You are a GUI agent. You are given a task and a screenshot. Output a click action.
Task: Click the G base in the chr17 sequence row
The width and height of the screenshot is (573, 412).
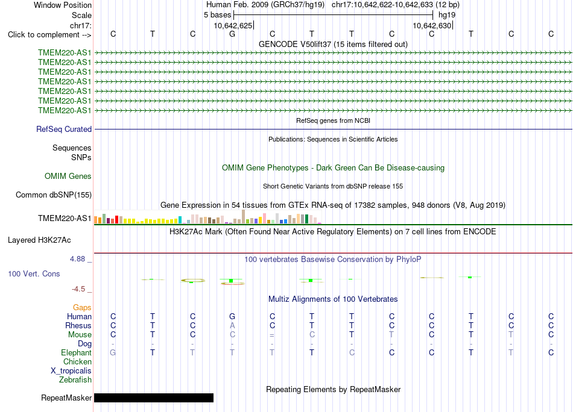pos(232,34)
